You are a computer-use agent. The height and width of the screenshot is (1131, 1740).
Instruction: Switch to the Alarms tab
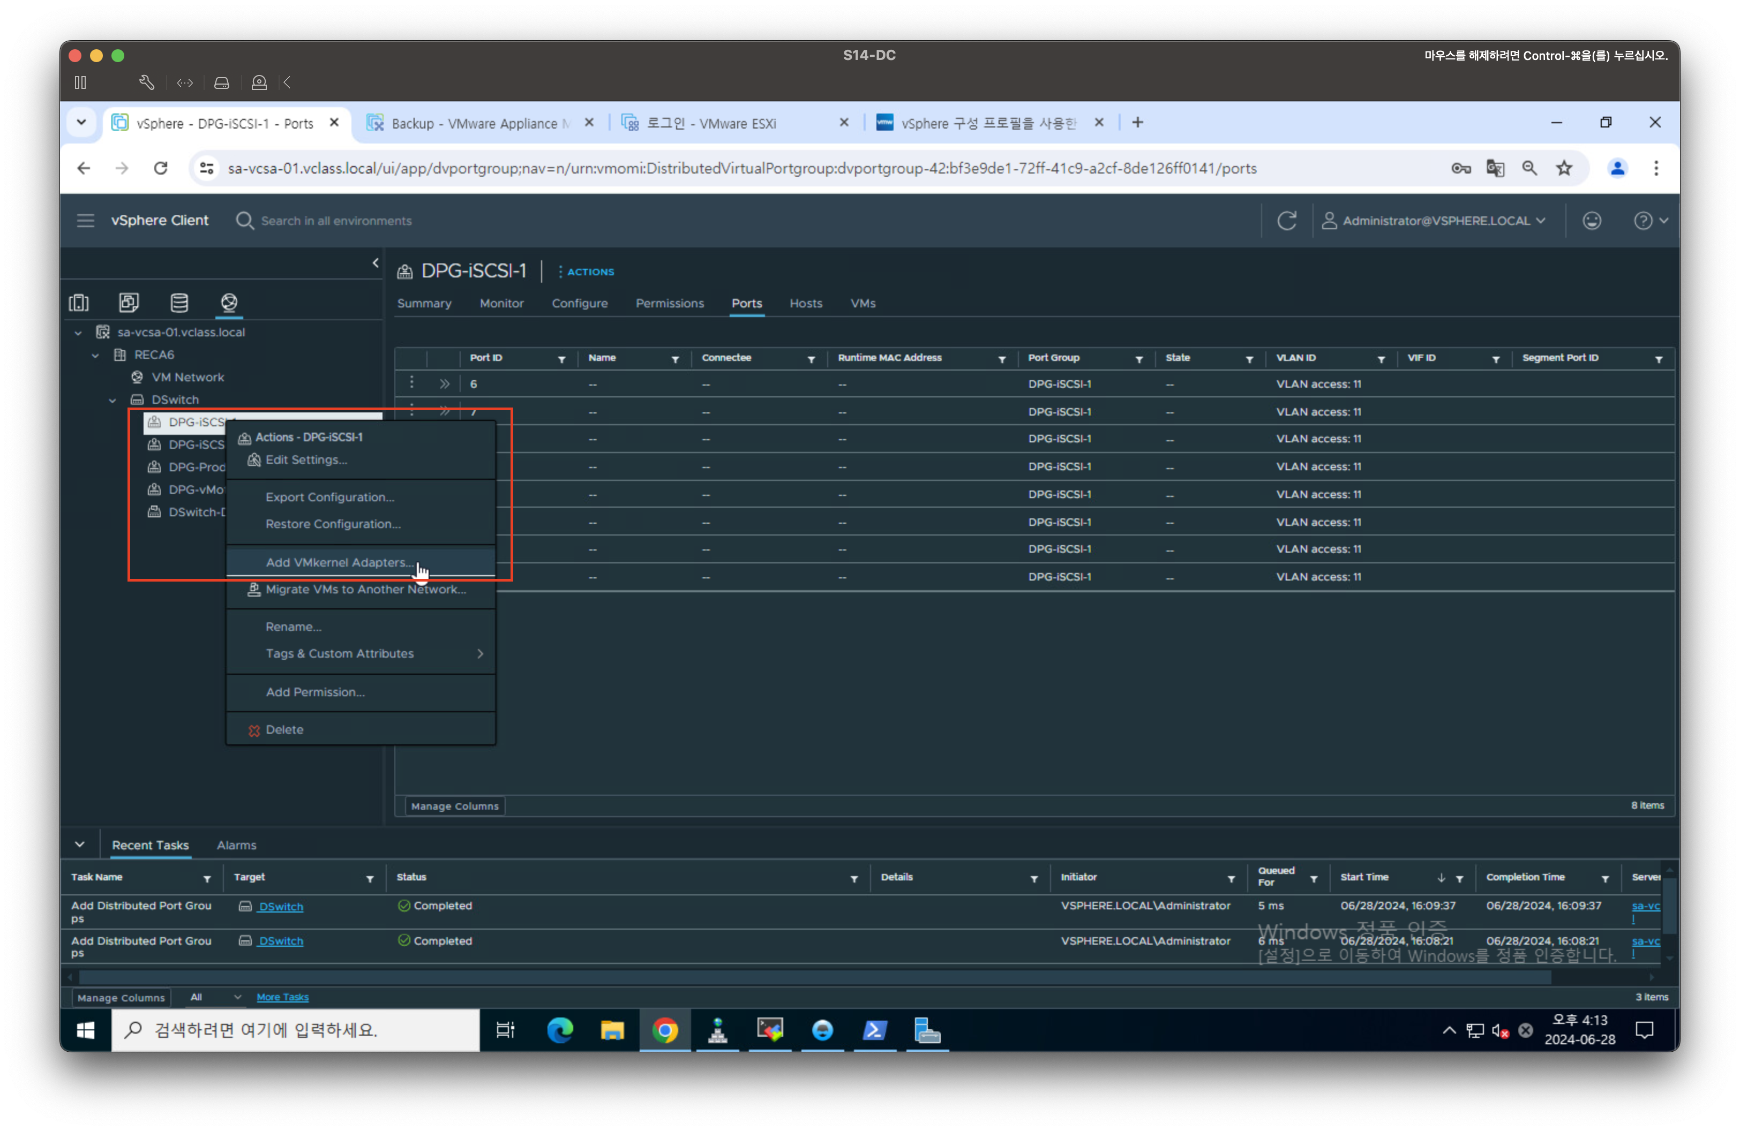236,846
